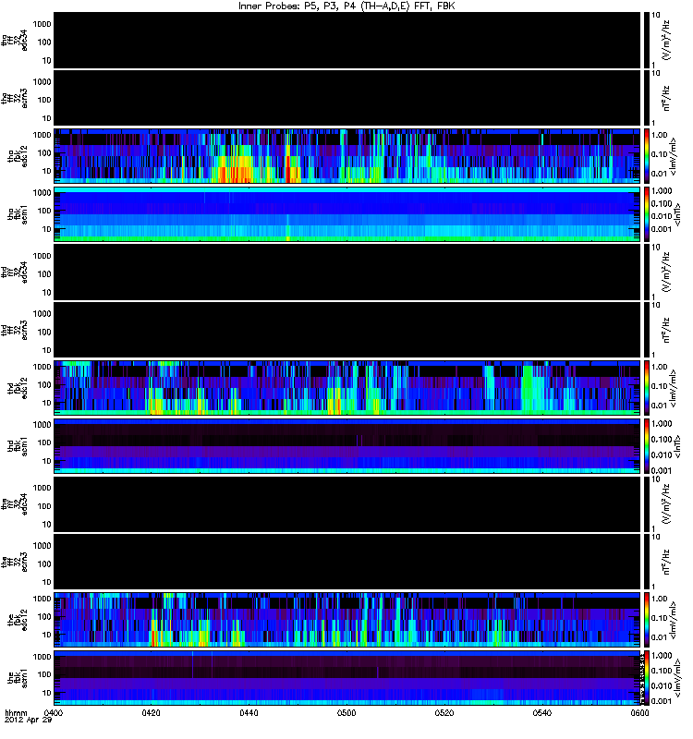Click the 0540 time axis tick label
693x739 pixels.
pyautogui.click(x=542, y=712)
